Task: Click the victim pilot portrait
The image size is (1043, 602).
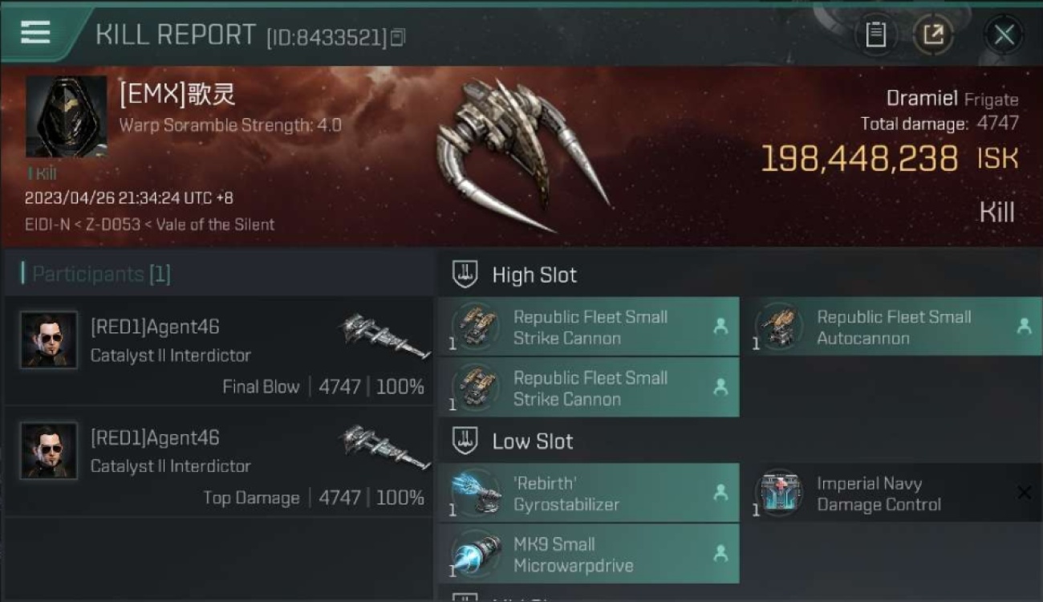Action: point(66,117)
